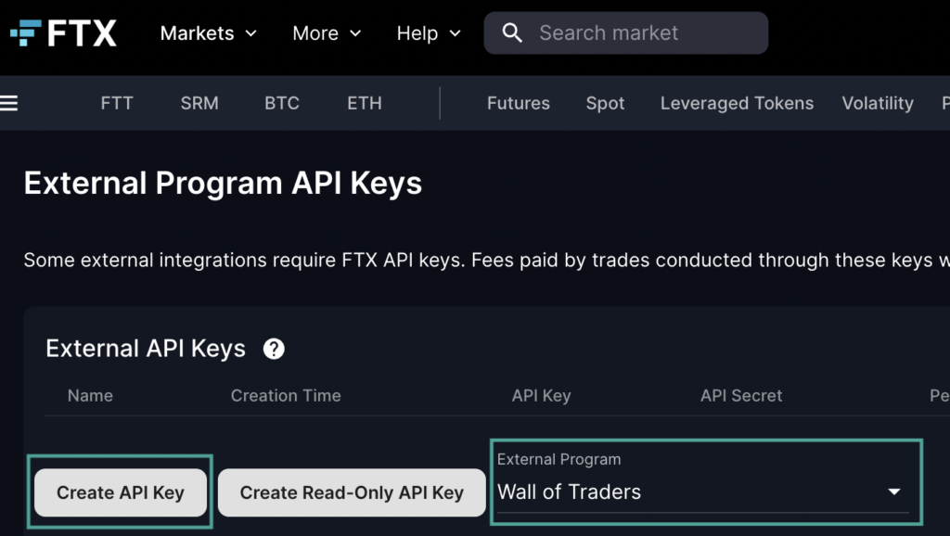Image resolution: width=950 pixels, height=536 pixels.
Task: Expand the More dropdown menu
Action: (327, 33)
